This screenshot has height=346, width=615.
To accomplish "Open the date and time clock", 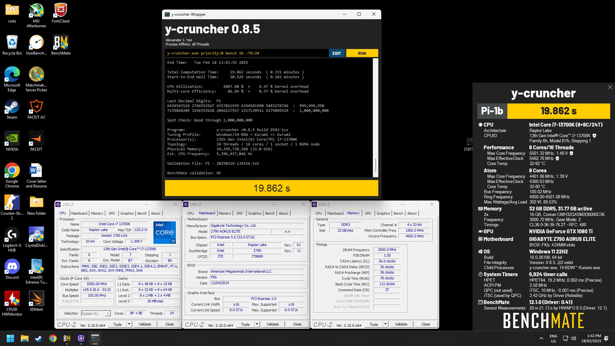I will click(591, 338).
